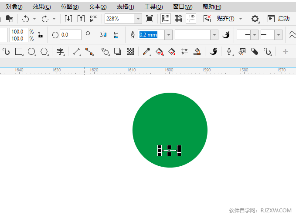Viewport: 296px width, 218px height.
Task: Click the 启动 launch button
Action: coord(279,19)
